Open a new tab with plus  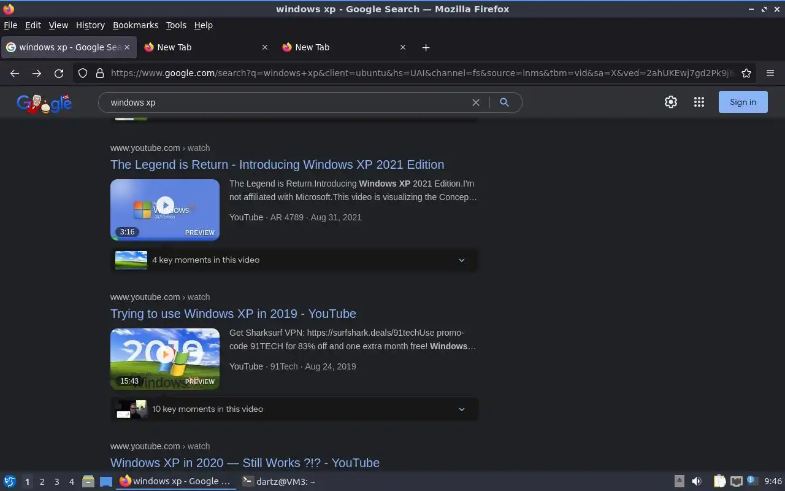[x=426, y=47]
